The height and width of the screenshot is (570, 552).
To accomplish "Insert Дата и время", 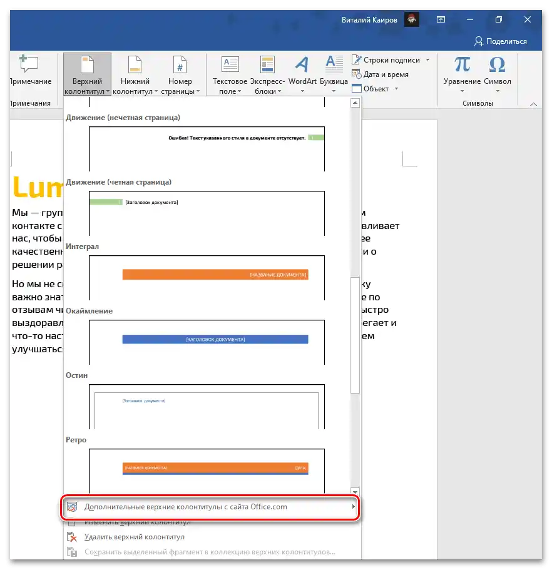I will pyautogui.click(x=380, y=74).
